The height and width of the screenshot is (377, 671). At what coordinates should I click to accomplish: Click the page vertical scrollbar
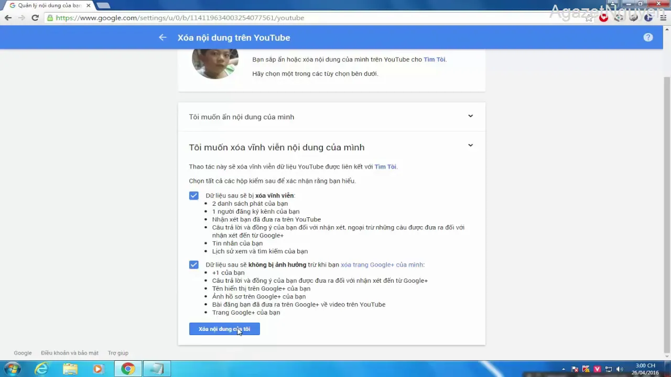(667, 215)
